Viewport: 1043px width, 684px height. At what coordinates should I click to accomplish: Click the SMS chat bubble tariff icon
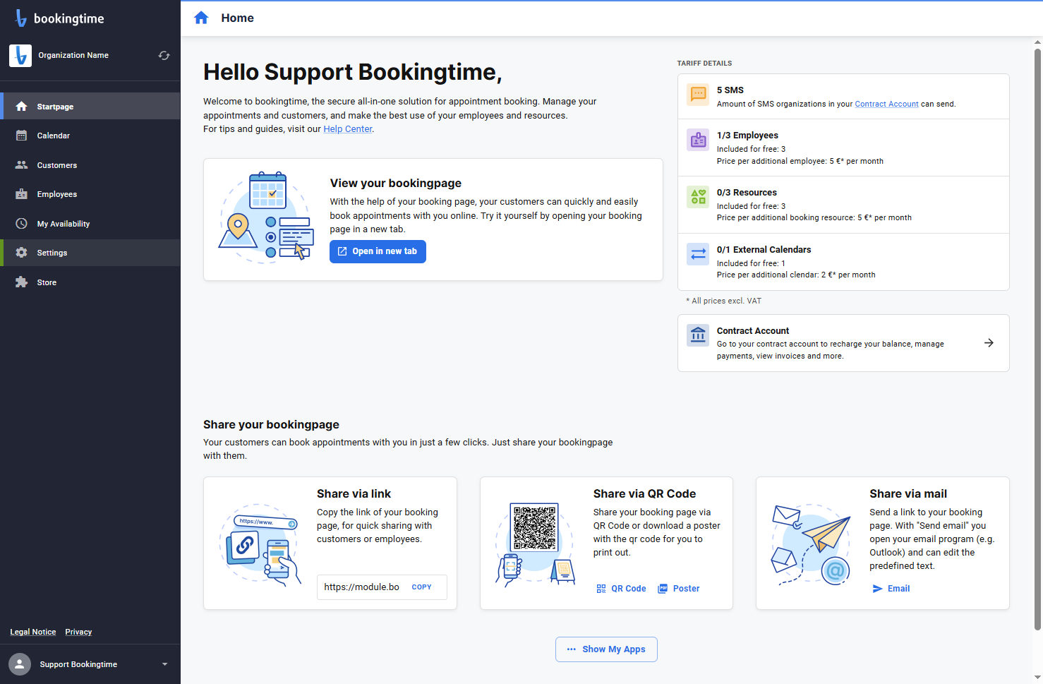(x=698, y=94)
